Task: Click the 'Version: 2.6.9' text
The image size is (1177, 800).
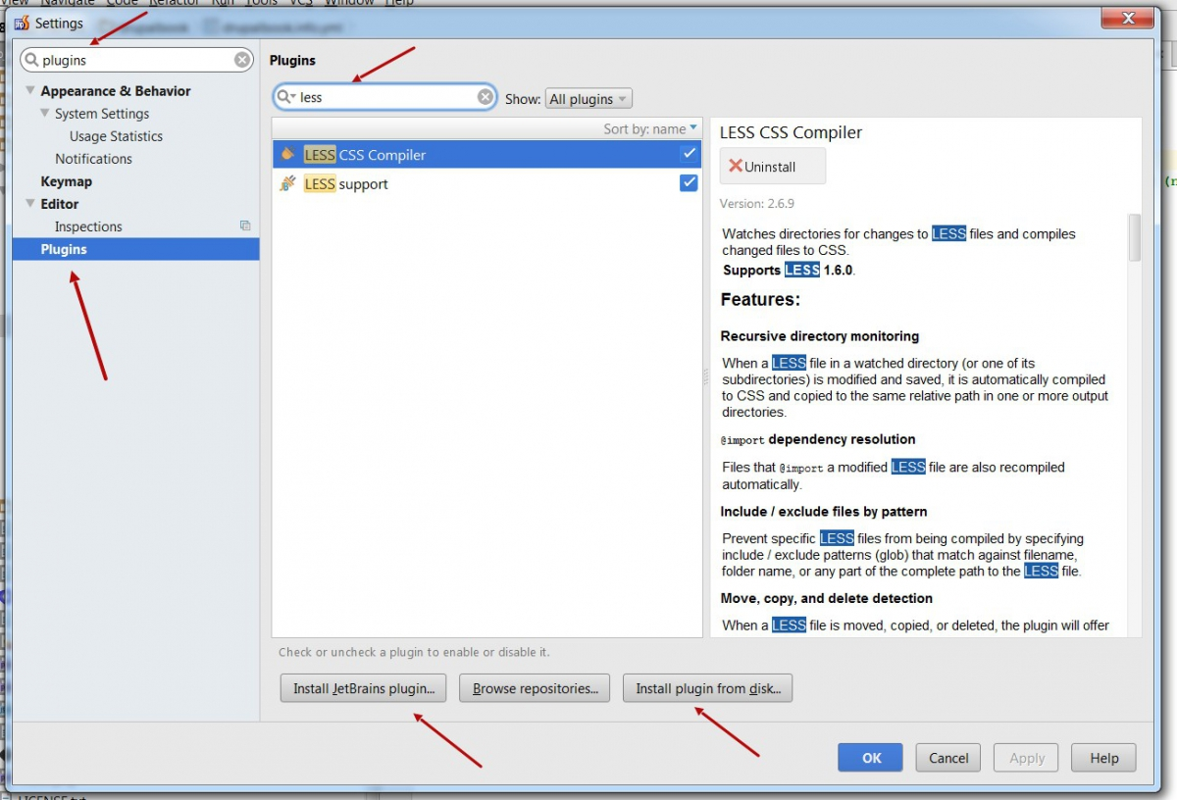Action: pos(757,203)
